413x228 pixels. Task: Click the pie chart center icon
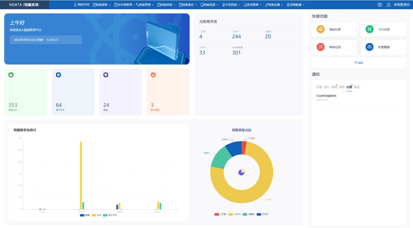(242, 172)
